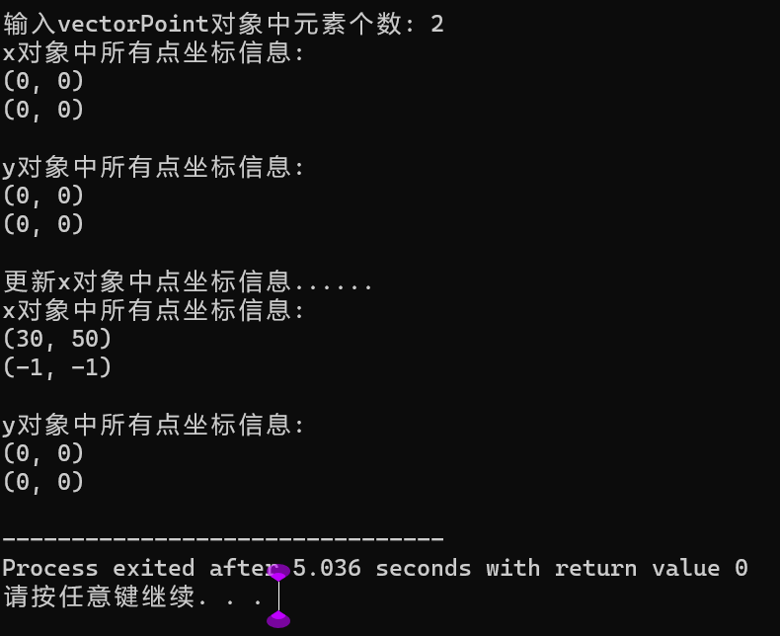The image size is (780, 636).
Task: Click the return value 0 text
Action: pos(651,568)
